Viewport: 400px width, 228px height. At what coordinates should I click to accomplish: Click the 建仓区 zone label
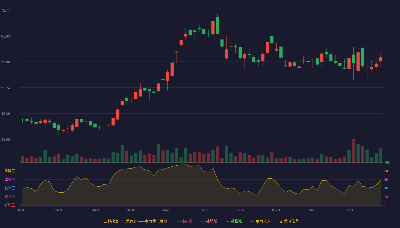click(x=10, y=197)
